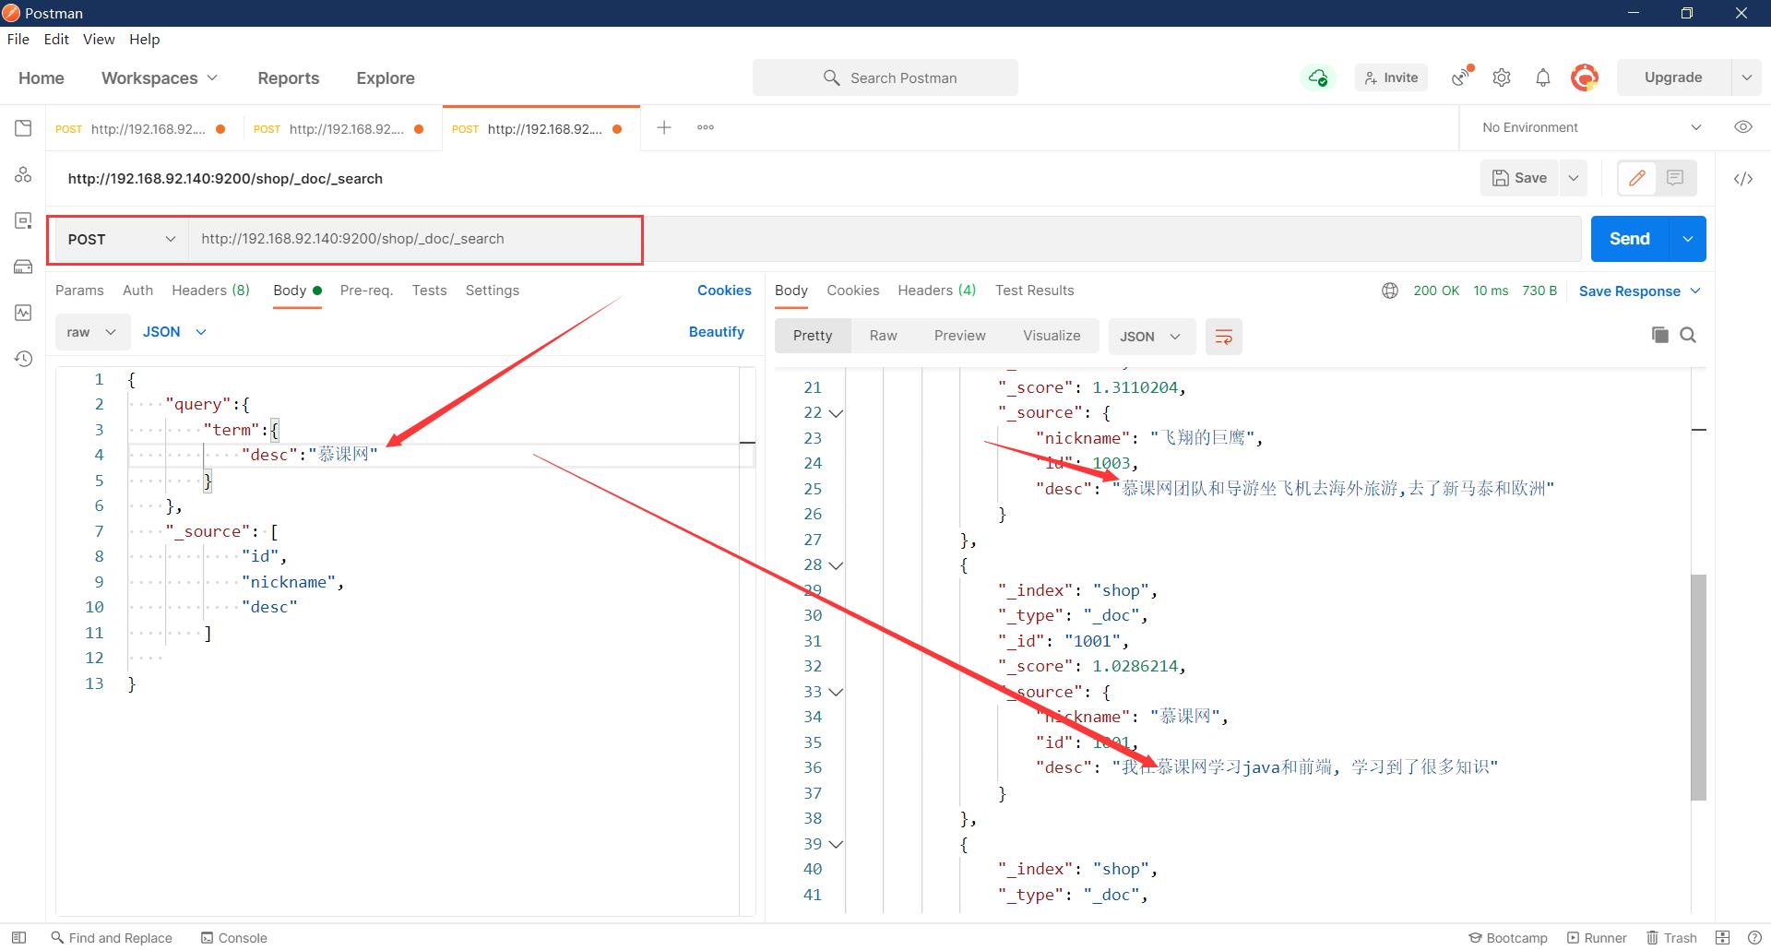Open the Environments sidebar icon
This screenshot has height=950, width=1771.
23,220
